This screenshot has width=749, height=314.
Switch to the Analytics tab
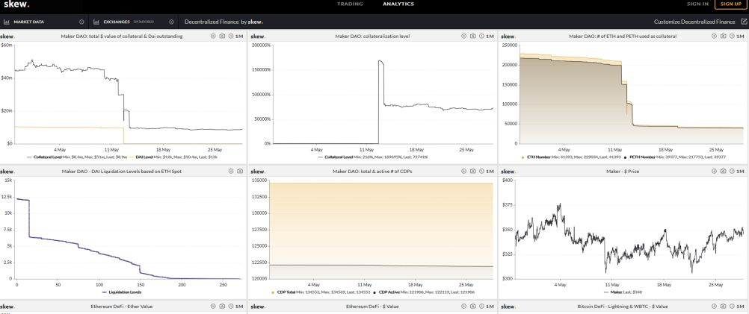pos(398,4)
